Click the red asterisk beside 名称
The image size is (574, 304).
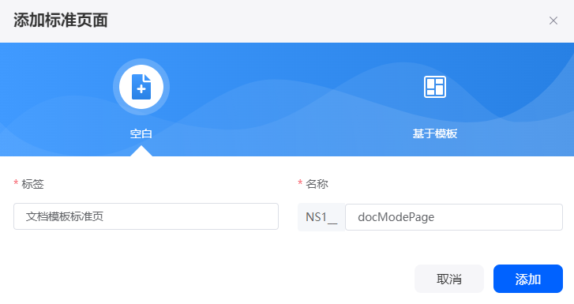coord(300,182)
